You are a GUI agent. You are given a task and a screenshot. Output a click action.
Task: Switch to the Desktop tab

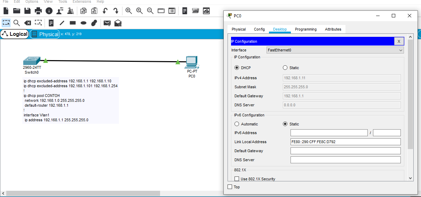tap(280, 29)
